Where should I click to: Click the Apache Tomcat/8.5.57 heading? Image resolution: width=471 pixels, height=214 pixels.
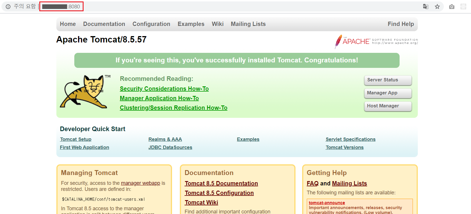click(x=101, y=39)
